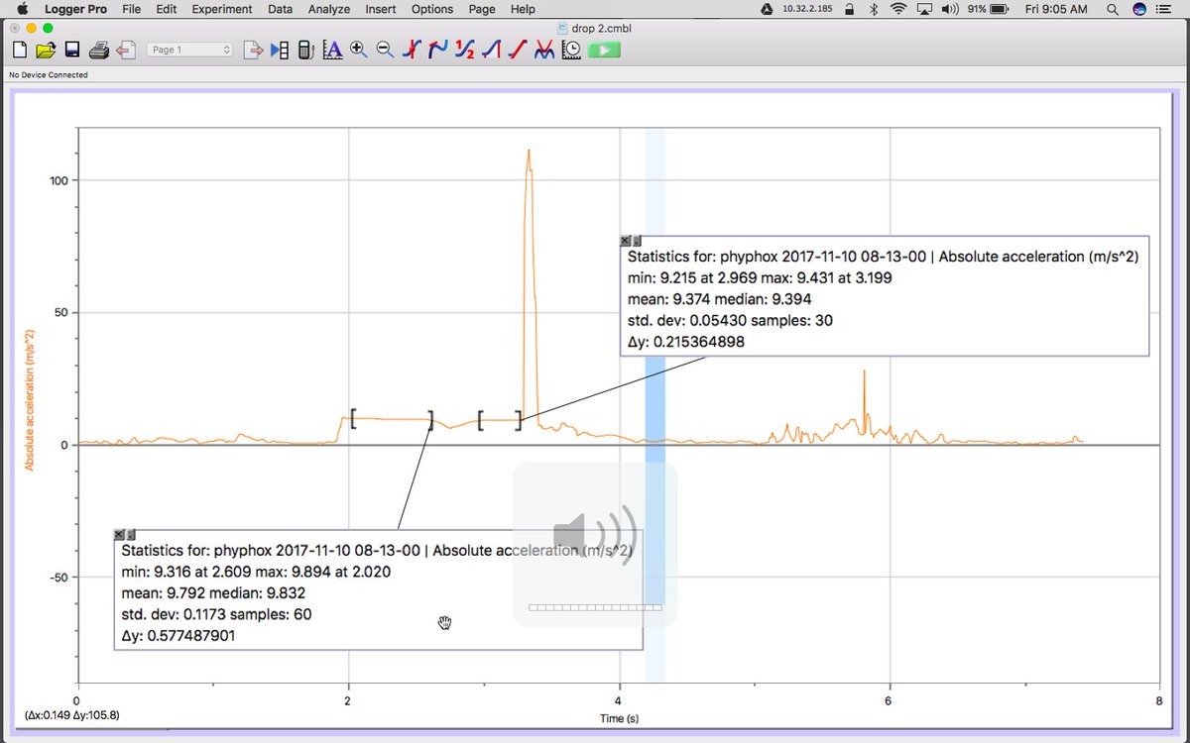The height and width of the screenshot is (743, 1190).
Task: Click the small spike near 5.8 seconds
Action: tap(864, 372)
